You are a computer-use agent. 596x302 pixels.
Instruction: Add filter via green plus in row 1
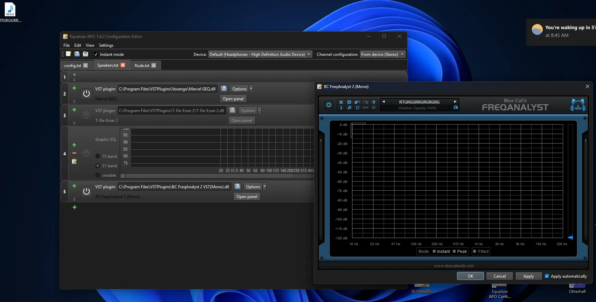[74, 74]
